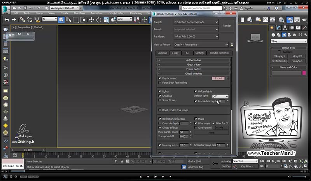Open the VRay light category dropdown

click(x=289, y=41)
